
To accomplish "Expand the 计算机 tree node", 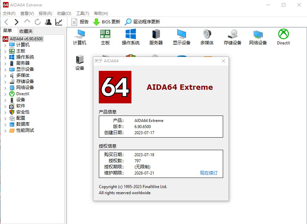I will point(5,45).
